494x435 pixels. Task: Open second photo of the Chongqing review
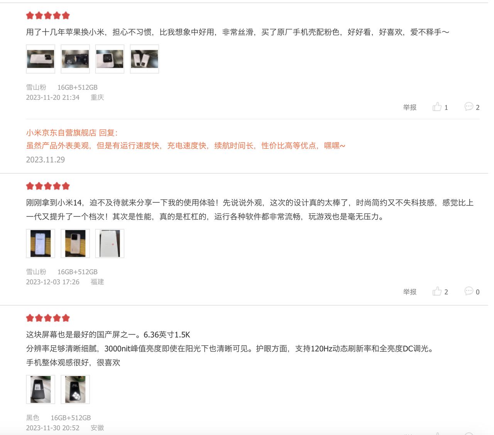point(75,59)
